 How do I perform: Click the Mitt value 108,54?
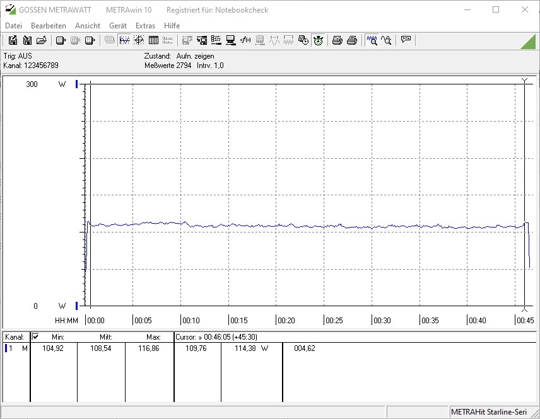coord(100,348)
